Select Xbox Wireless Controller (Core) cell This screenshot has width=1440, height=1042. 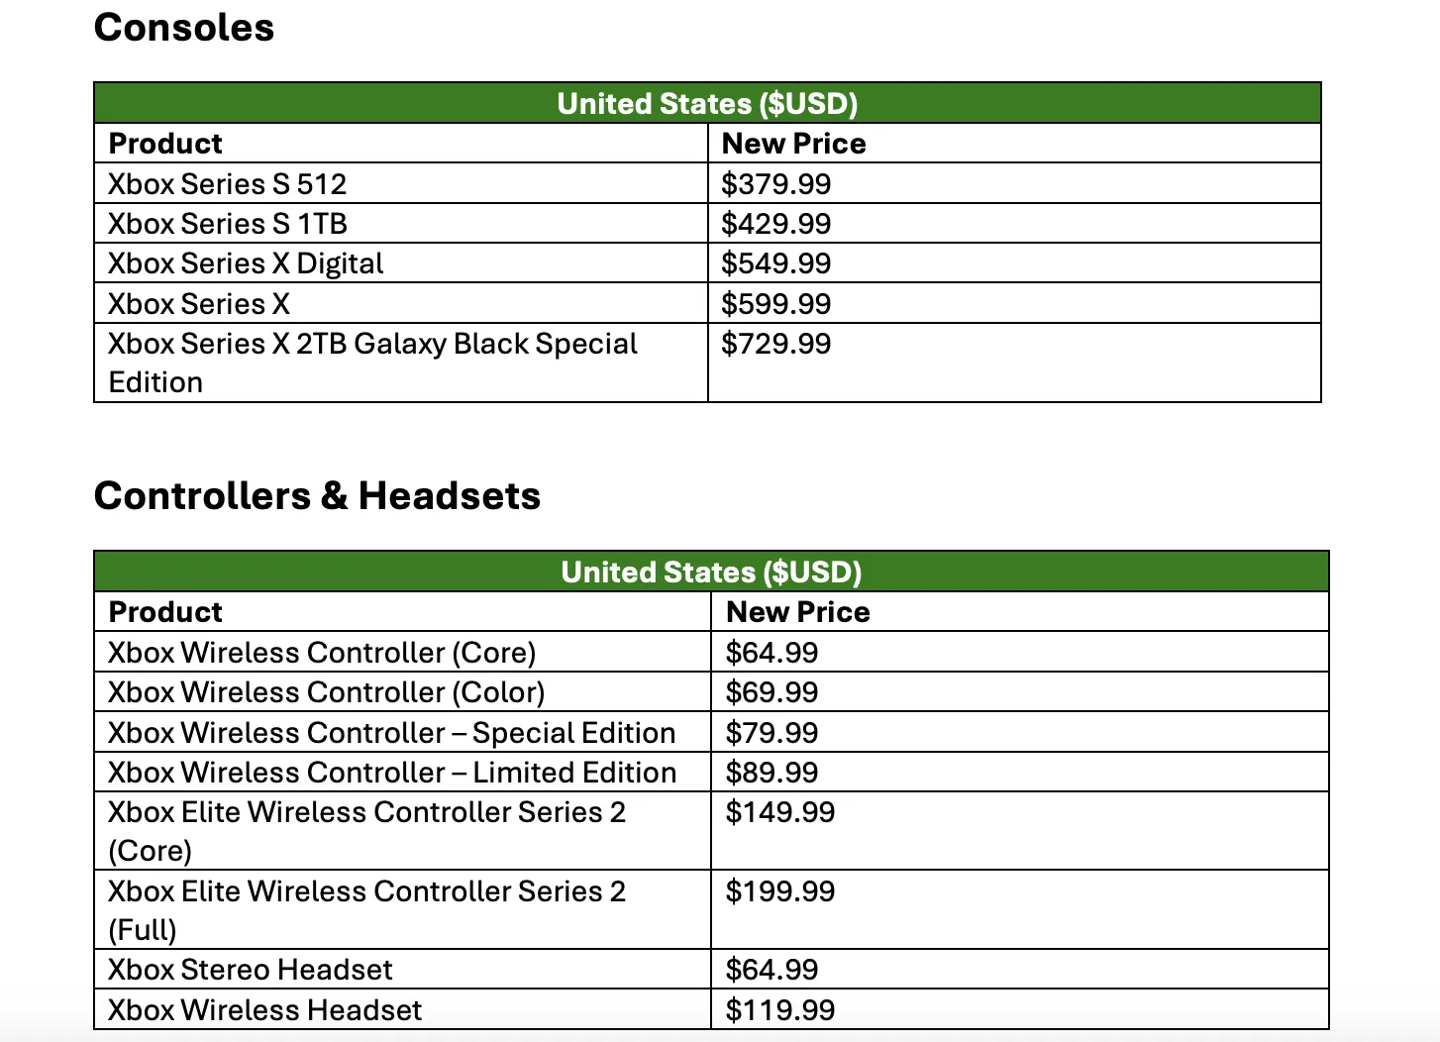(403, 652)
